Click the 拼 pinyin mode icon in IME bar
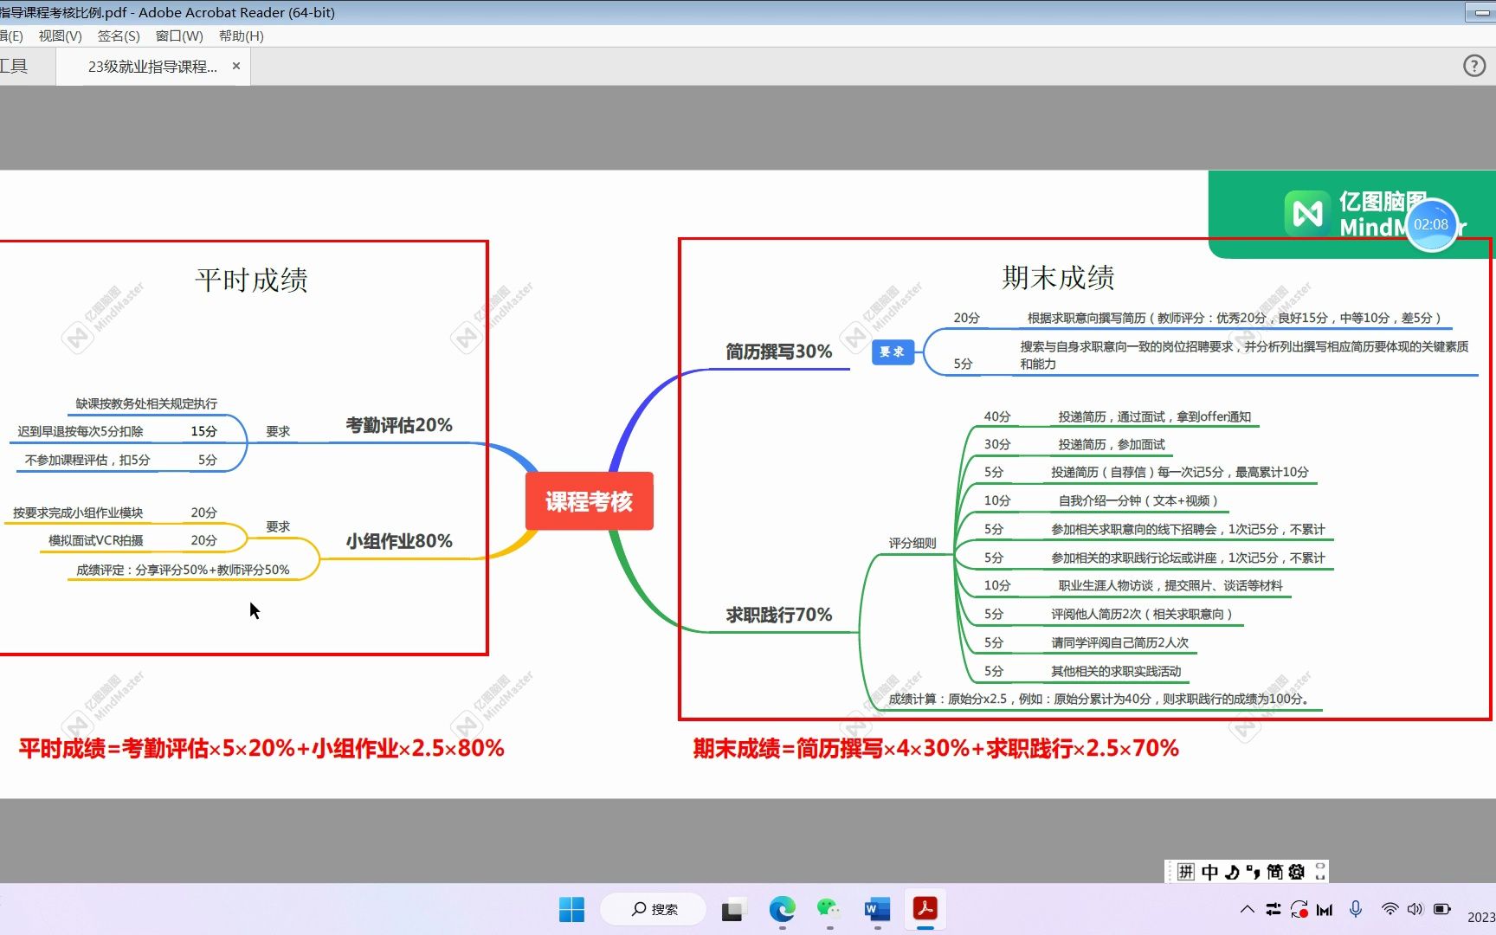1496x935 pixels. [x=1186, y=872]
